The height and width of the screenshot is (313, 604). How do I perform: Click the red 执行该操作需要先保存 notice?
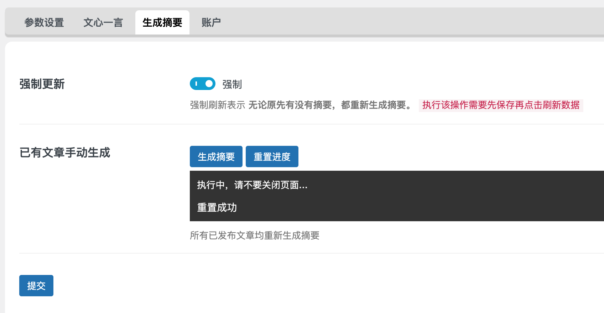(x=501, y=105)
